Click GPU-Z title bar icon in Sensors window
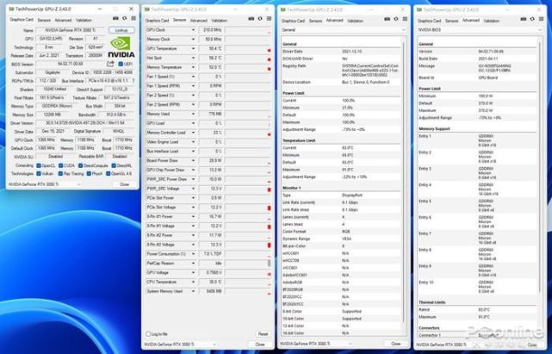Viewport: 552px width, 354px height. click(147, 9)
